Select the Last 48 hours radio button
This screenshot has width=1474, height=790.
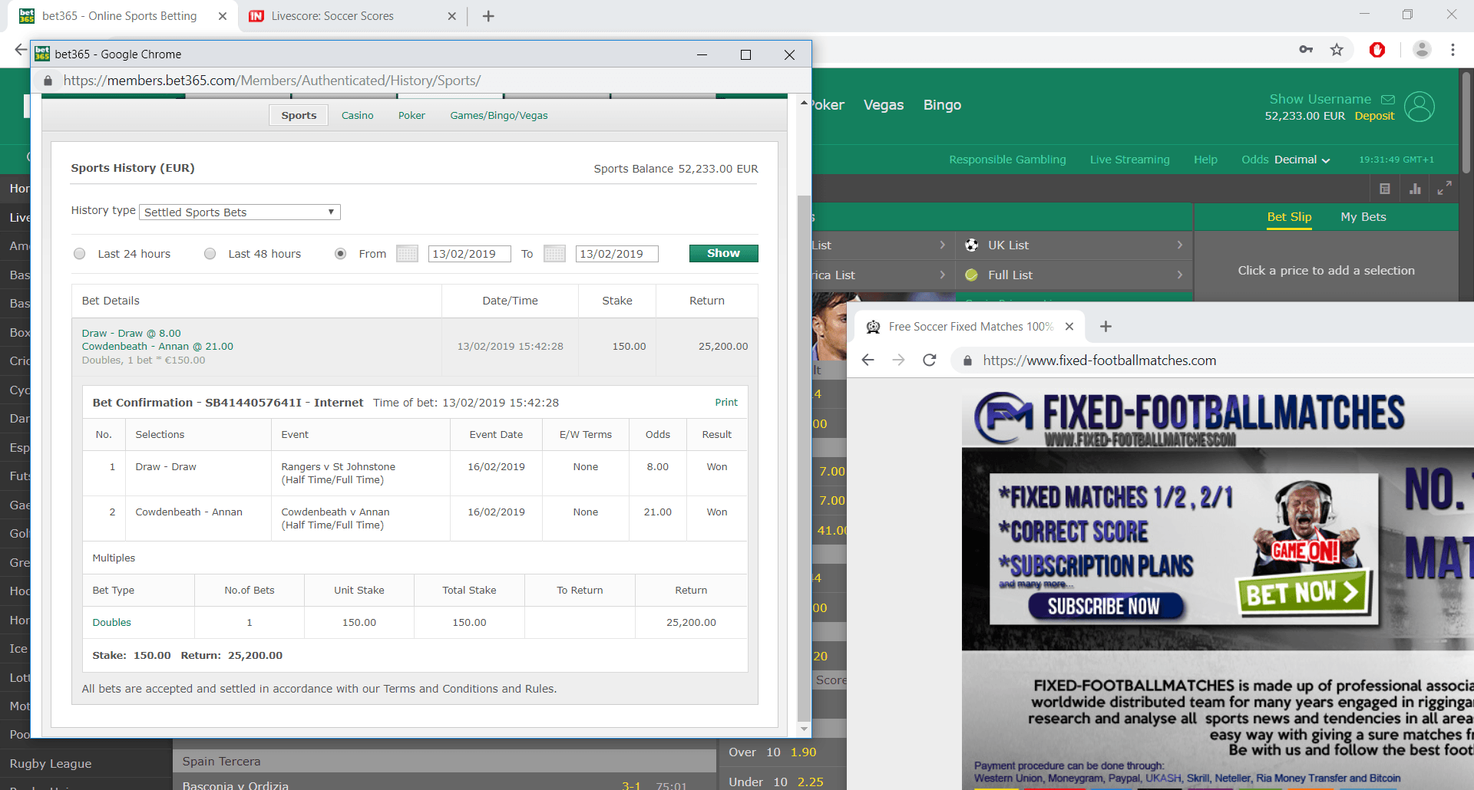tap(210, 254)
